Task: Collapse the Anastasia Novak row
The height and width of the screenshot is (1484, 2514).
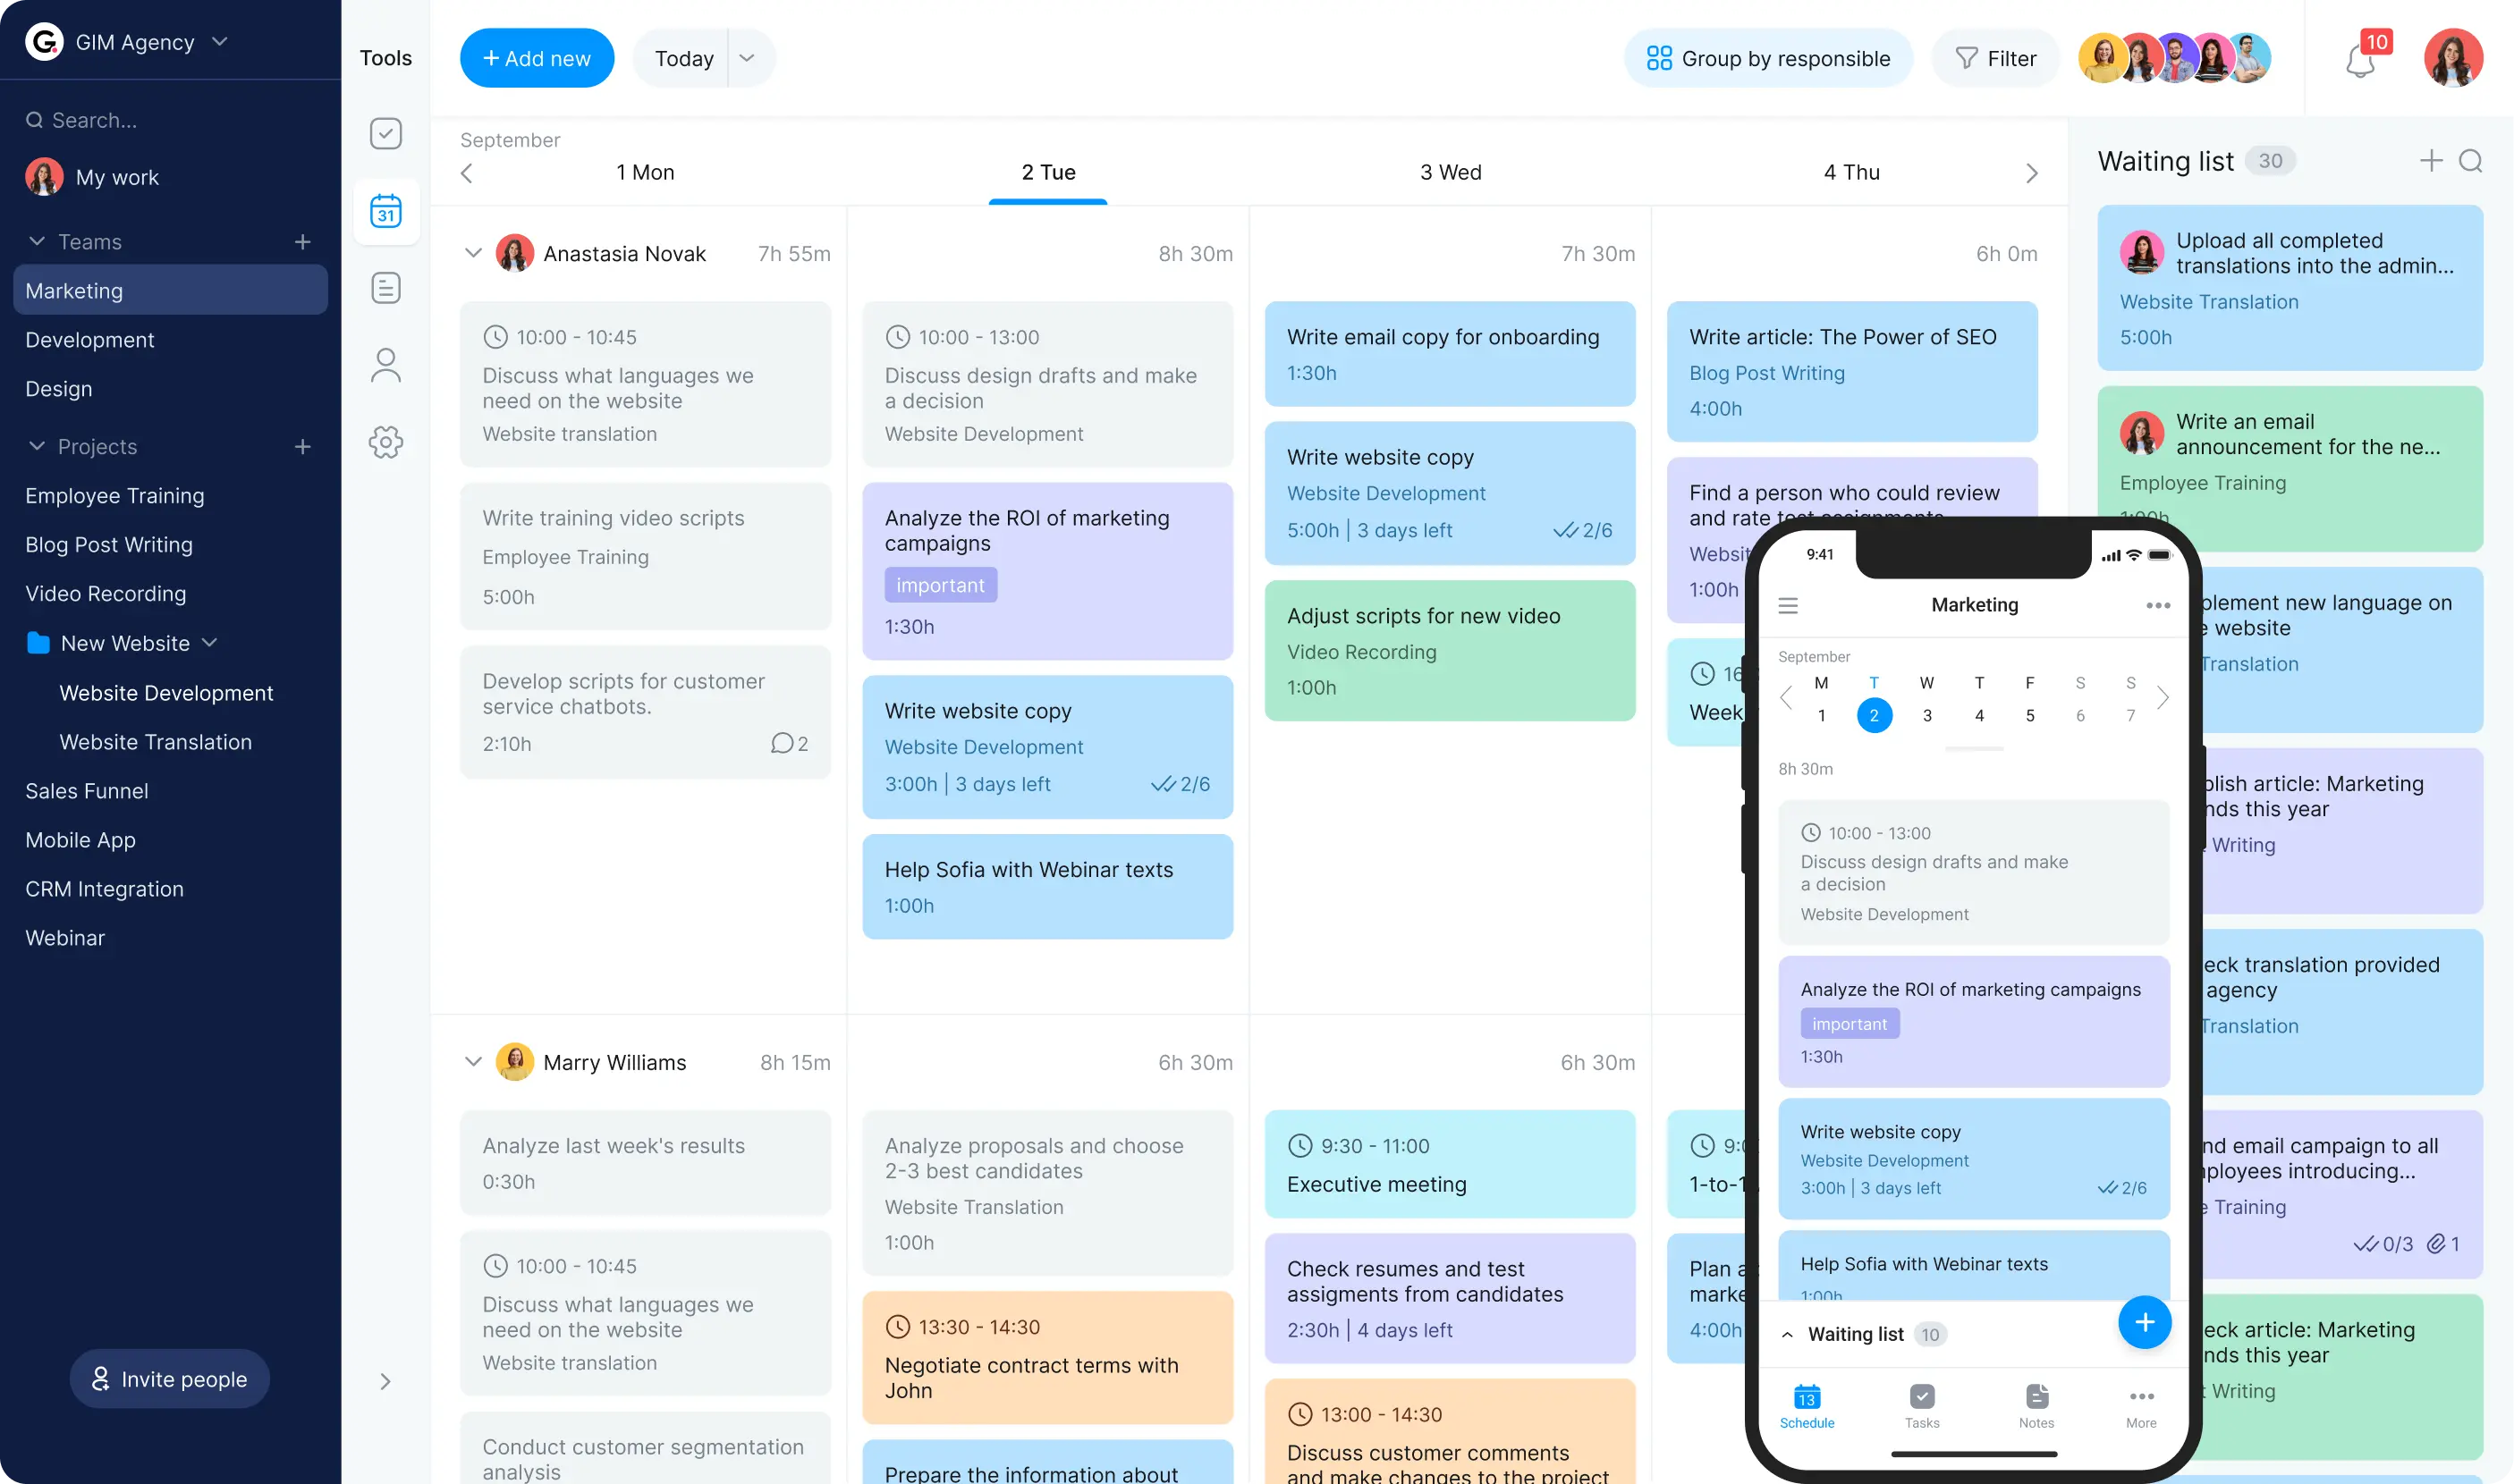Action: click(x=471, y=255)
